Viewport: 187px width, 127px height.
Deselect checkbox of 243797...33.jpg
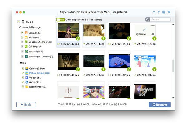[84, 75]
